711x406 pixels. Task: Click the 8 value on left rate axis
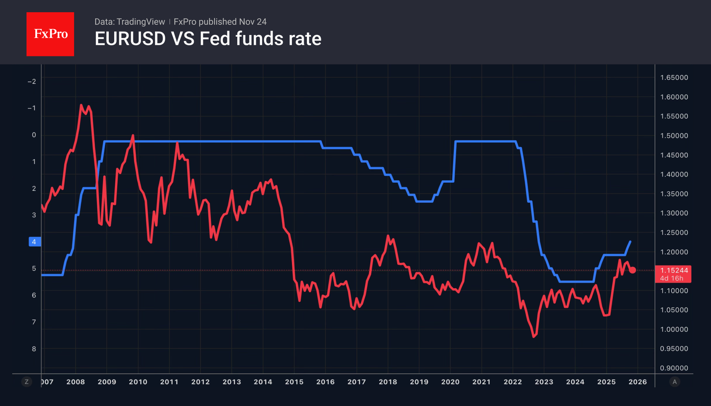[x=34, y=349]
